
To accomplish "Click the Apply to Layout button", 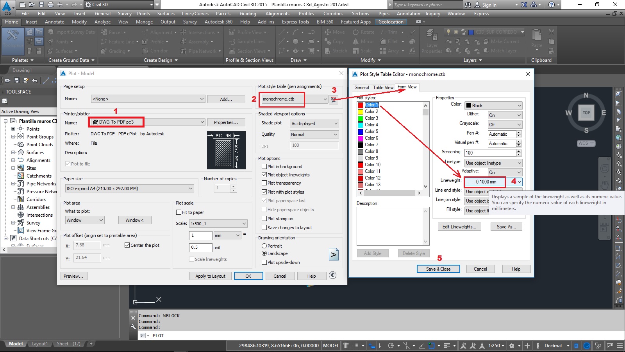I will [210, 276].
